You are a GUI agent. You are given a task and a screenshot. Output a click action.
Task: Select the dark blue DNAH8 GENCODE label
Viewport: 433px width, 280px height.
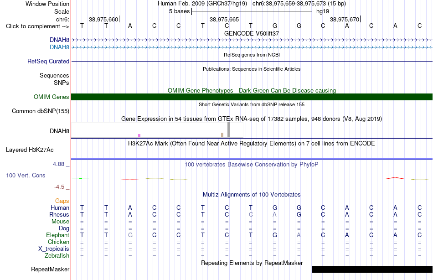coord(59,40)
